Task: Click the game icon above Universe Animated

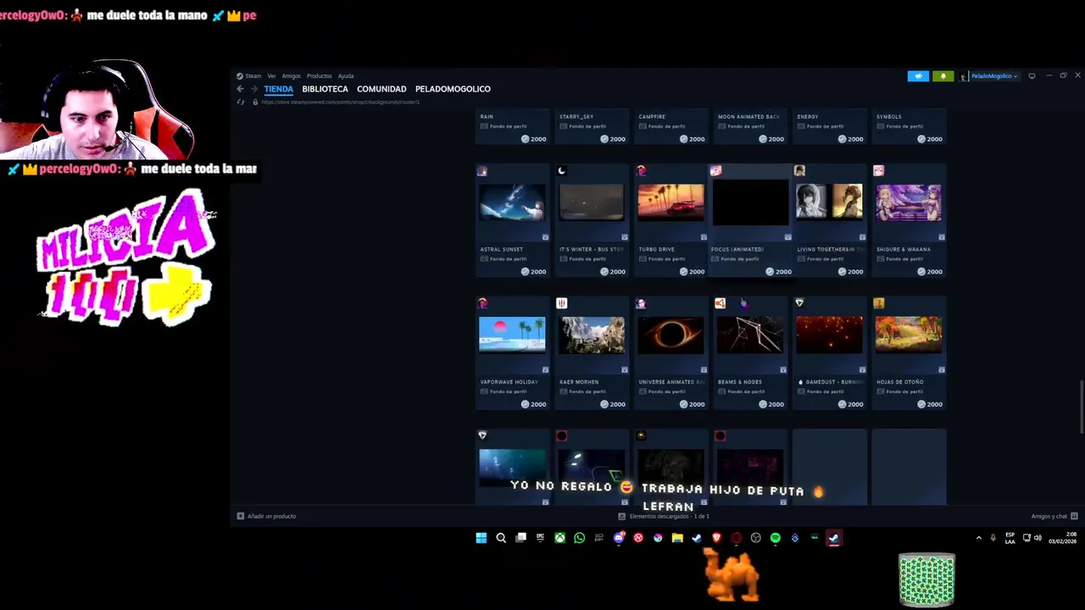Action: pos(641,303)
